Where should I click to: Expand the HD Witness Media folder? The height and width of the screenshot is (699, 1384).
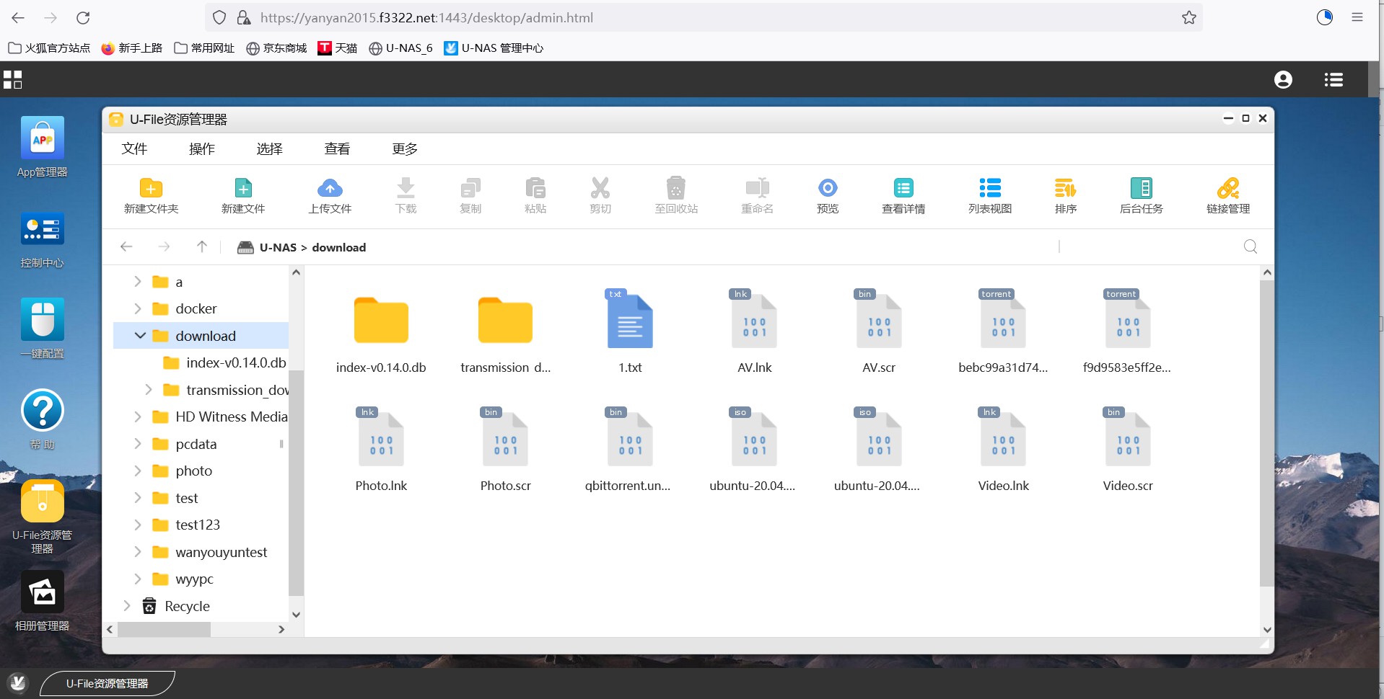[138, 417]
